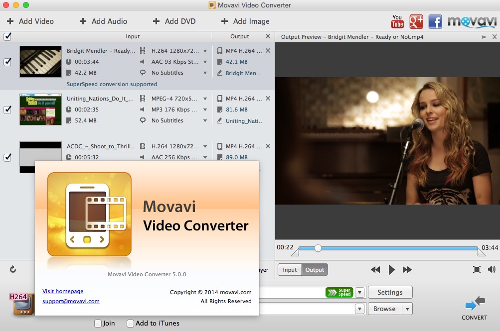This screenshot has height=331, width=500.
Task: Play the preview video
Action: pos(392,270)
